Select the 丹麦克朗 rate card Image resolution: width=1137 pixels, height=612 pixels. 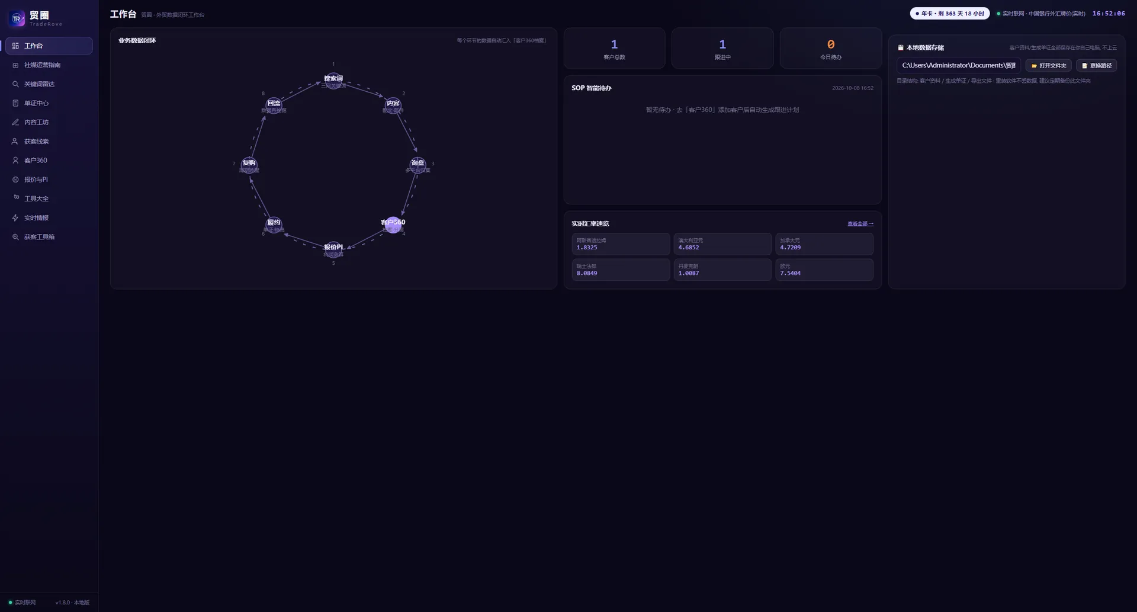tap(722, 270)
